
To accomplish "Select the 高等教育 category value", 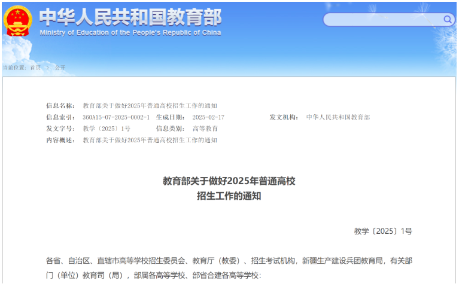I will point(205,129).
